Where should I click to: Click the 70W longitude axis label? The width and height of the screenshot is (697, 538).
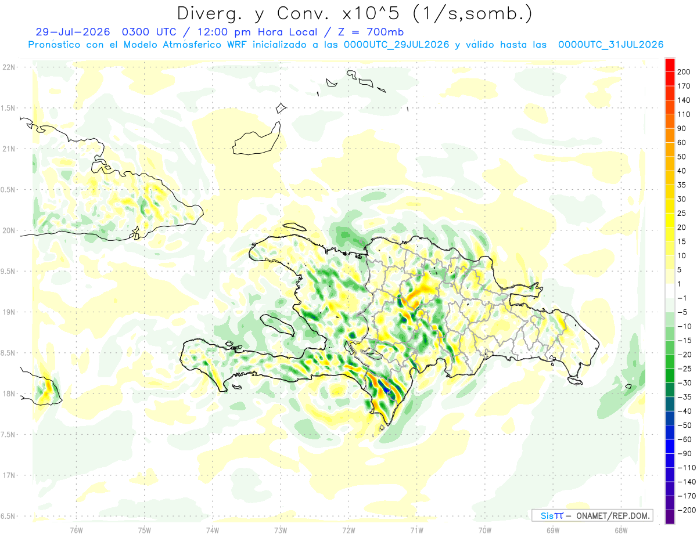pyautogui.click(x=484, y=530)
